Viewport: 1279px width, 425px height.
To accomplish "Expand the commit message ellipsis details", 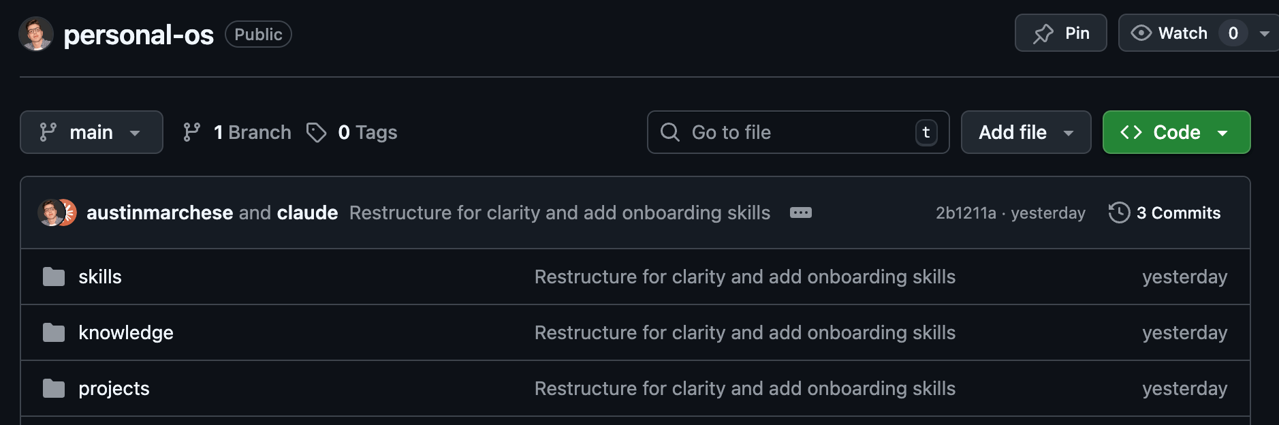I will coord(800,212).
